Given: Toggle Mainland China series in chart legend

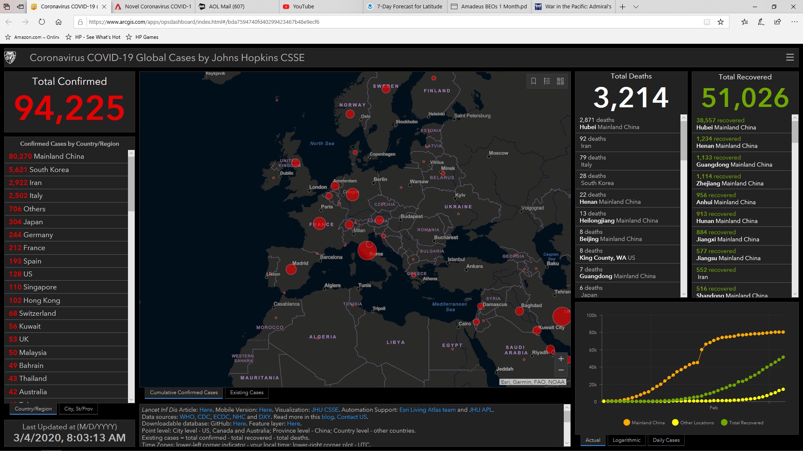Looking at the screenshot, I should point(644,423).
